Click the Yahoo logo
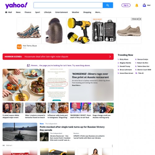This screenshot has width=155, height=155. [x=16, y=5]
